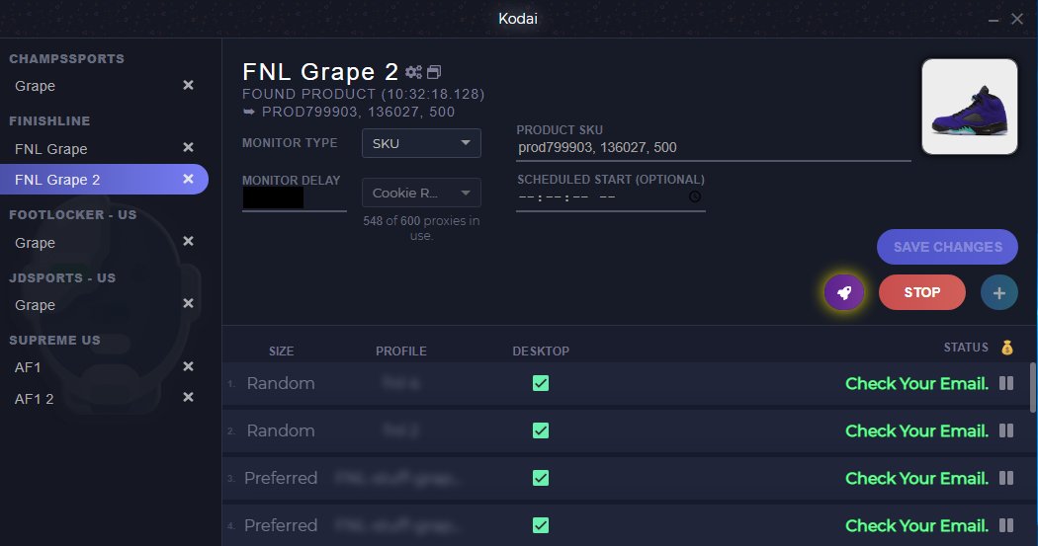Screen dimensions: 1038x546
Task: Delete the AF1 Supreme group
Action: coord(188,366)
